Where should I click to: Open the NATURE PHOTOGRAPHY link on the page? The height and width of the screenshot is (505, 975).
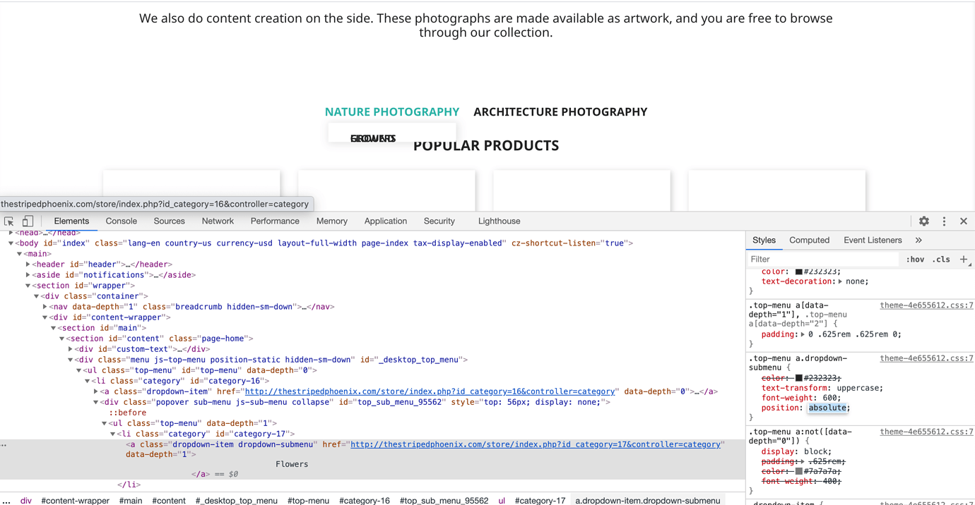coord(392,111)
